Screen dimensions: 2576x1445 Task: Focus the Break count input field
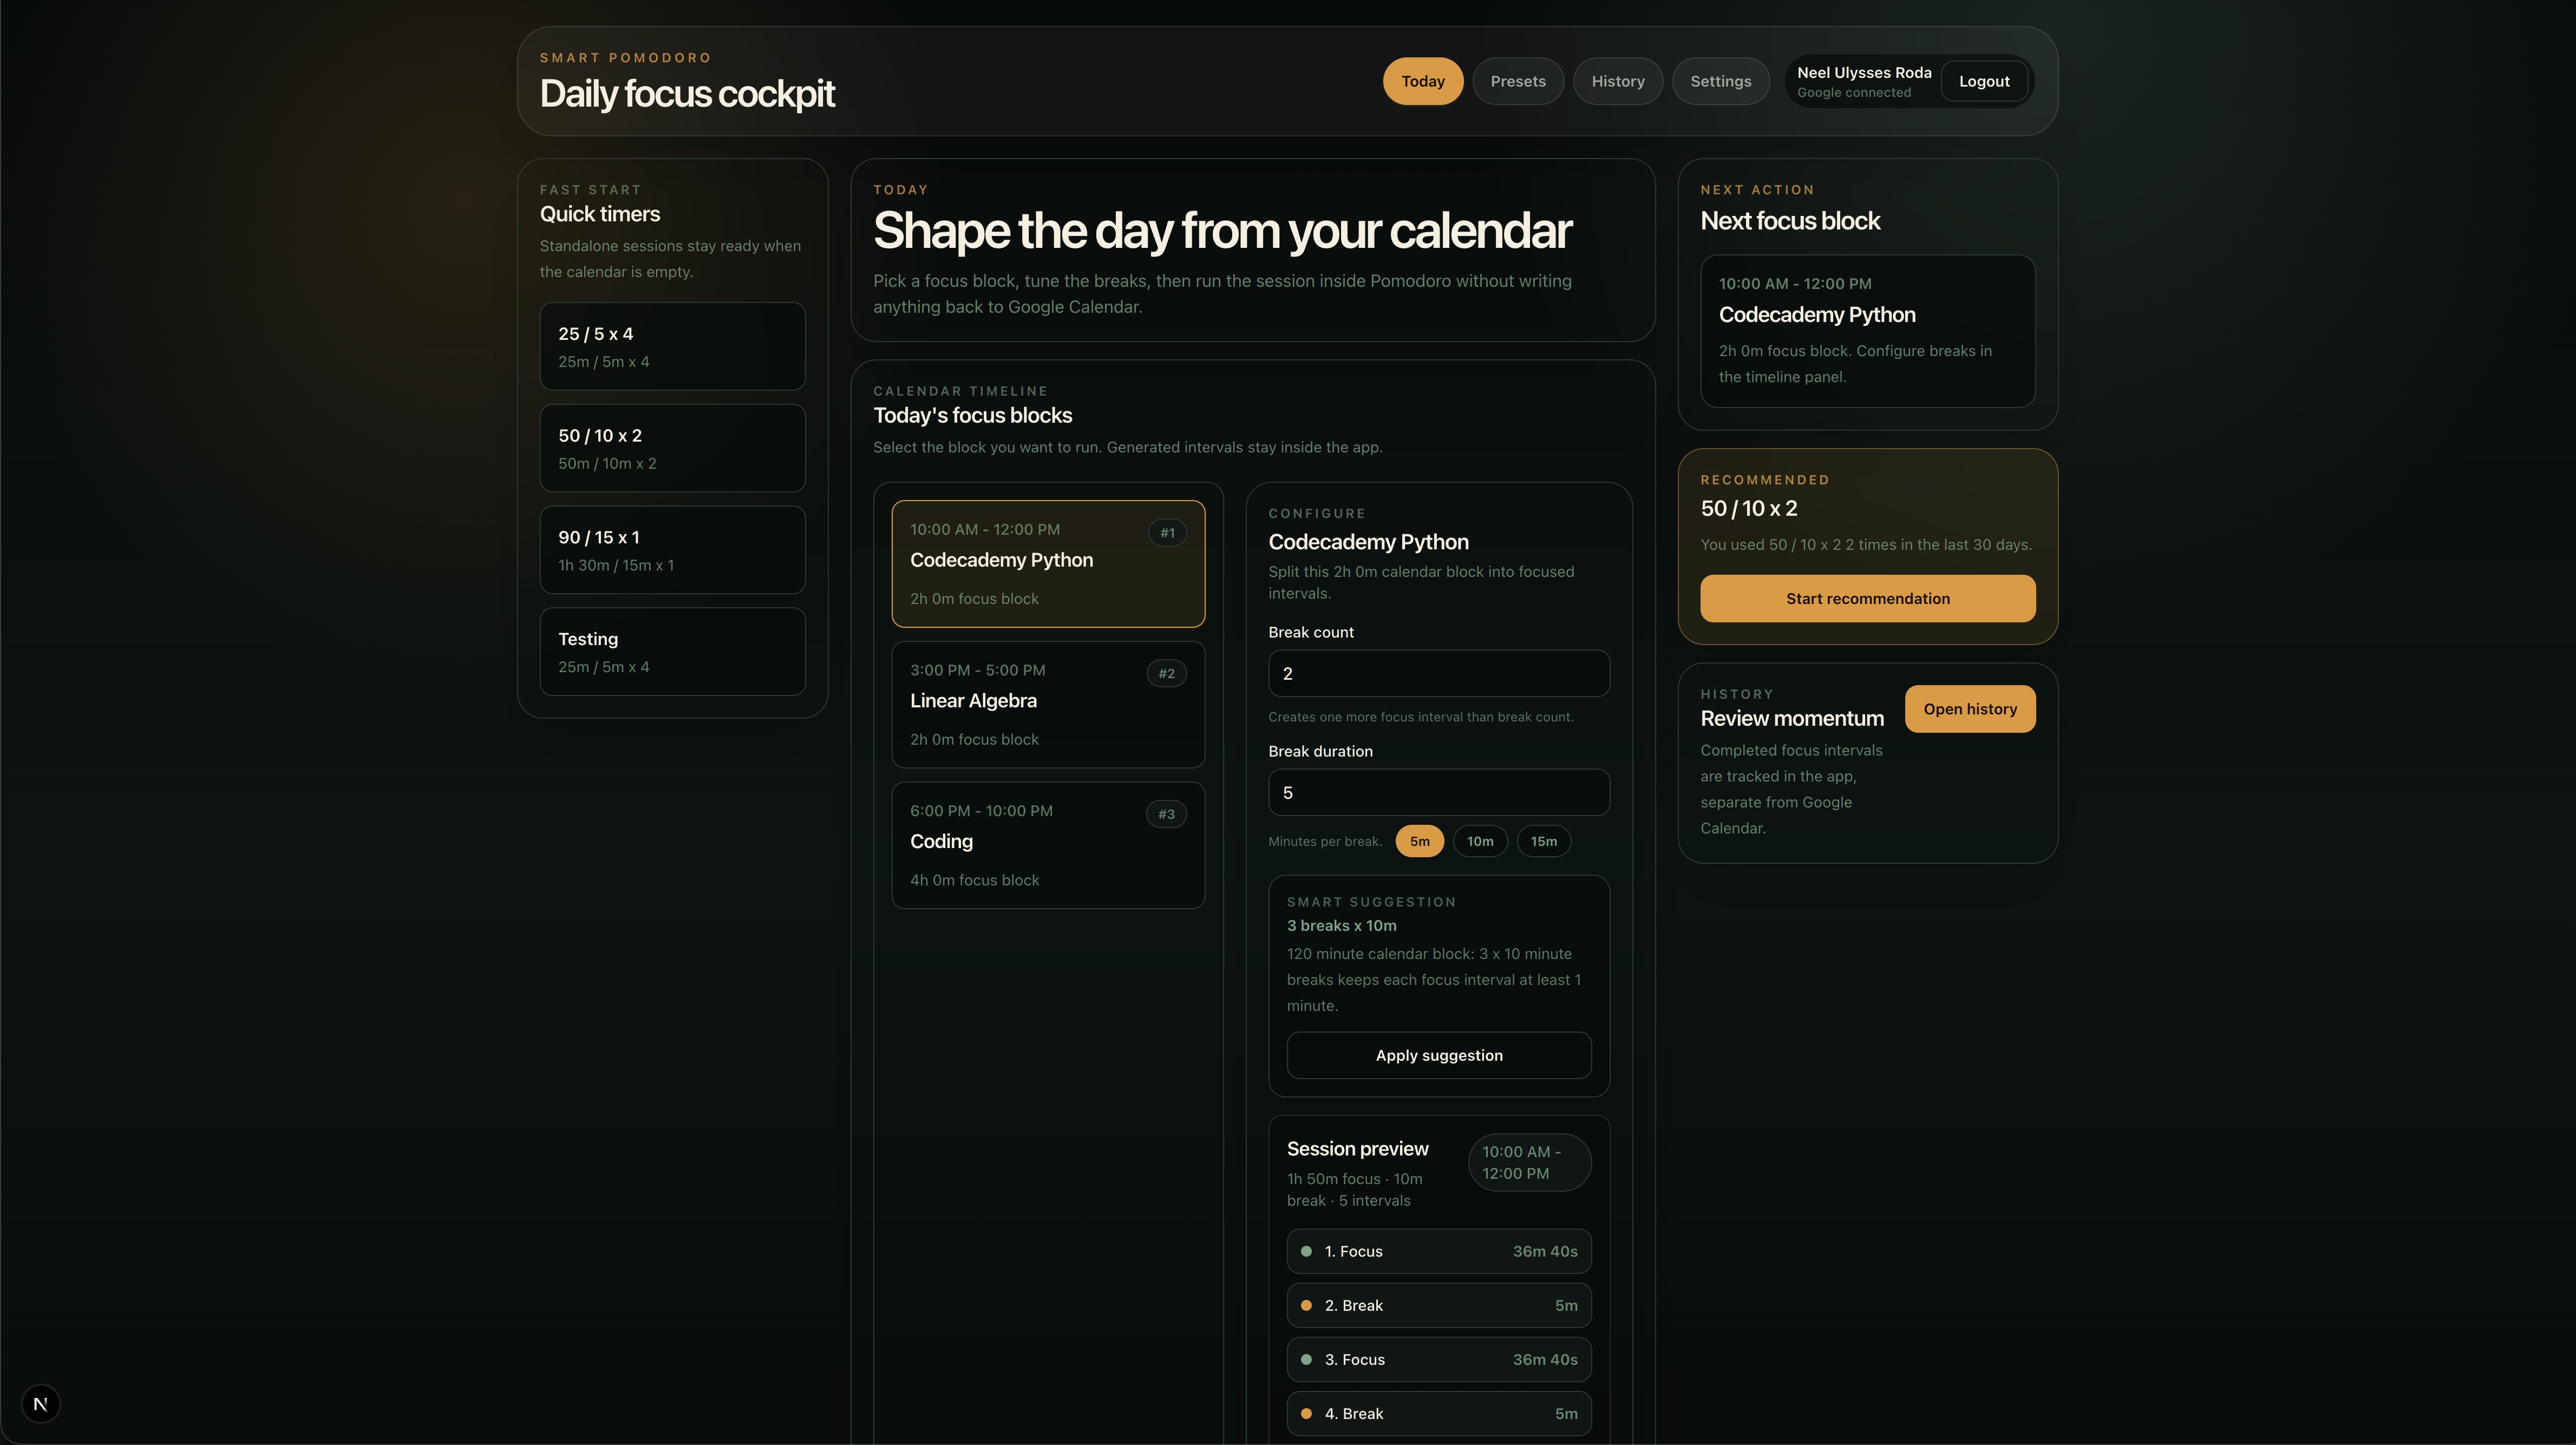click(x=1438, y=674)
